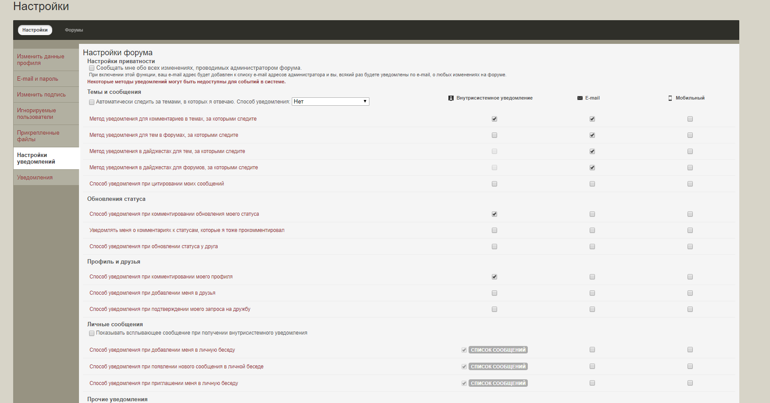Click the 'Личные сообщения' section title
This screenshot has height=403, width=770.
115,325
